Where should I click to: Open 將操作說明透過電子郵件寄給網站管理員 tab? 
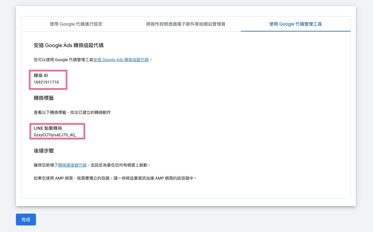click(x=186, y=24)
